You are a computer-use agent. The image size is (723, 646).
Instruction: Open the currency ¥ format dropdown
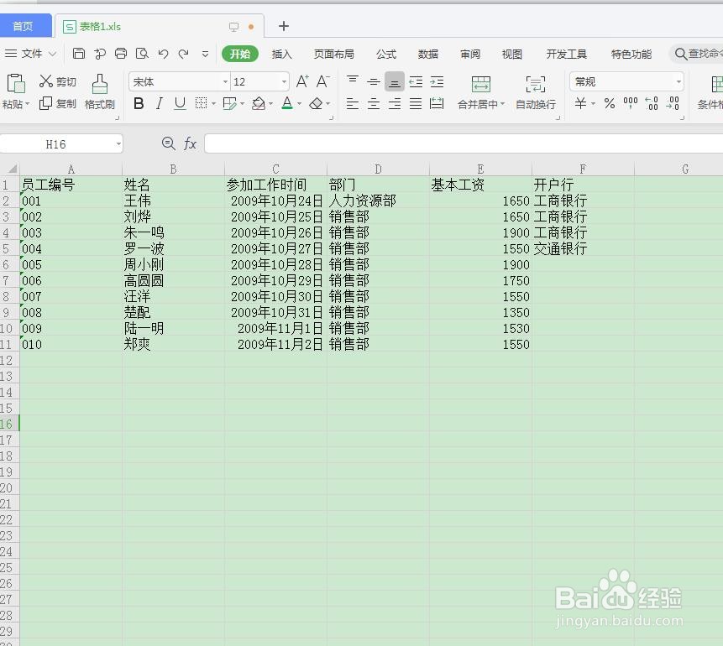[x=594, y=104]
